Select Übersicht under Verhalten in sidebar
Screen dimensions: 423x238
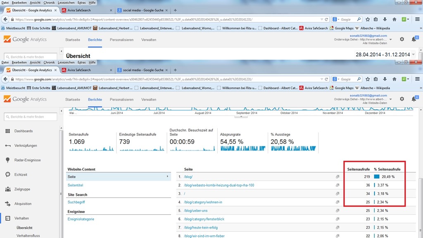[24, 228]
